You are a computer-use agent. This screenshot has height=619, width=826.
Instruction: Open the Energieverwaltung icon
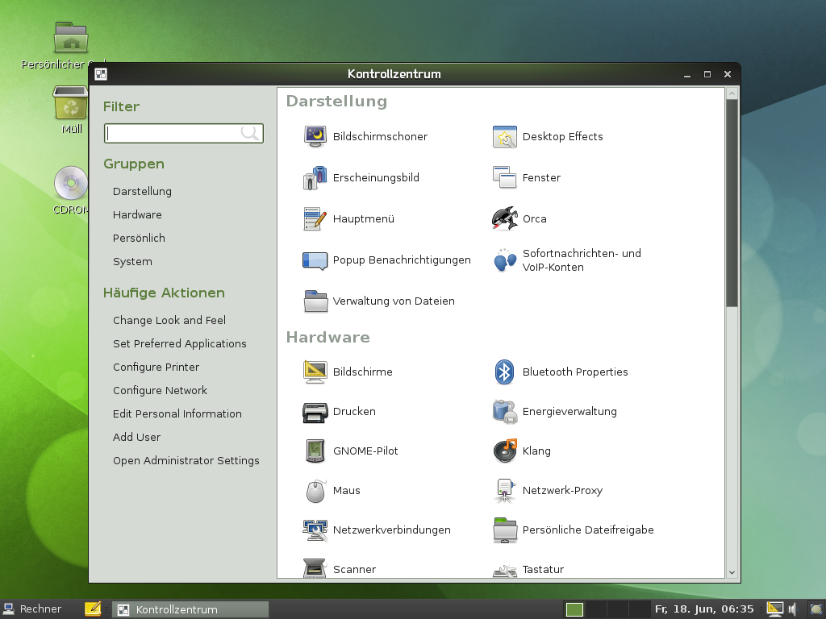pos(504,411)
